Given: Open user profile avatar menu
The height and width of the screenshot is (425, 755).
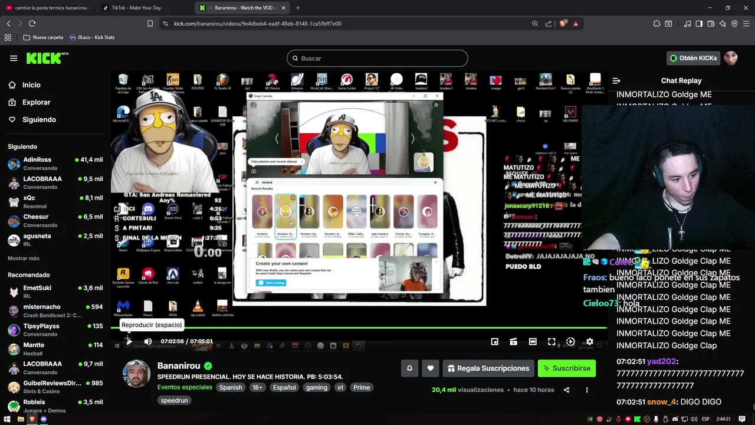Looking at the screenshot, I should (731, 58).
